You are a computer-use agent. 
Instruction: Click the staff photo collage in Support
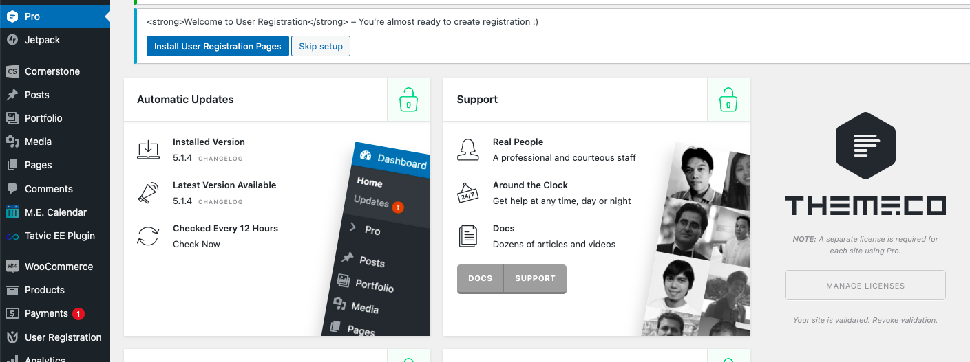tap(697, 238)
